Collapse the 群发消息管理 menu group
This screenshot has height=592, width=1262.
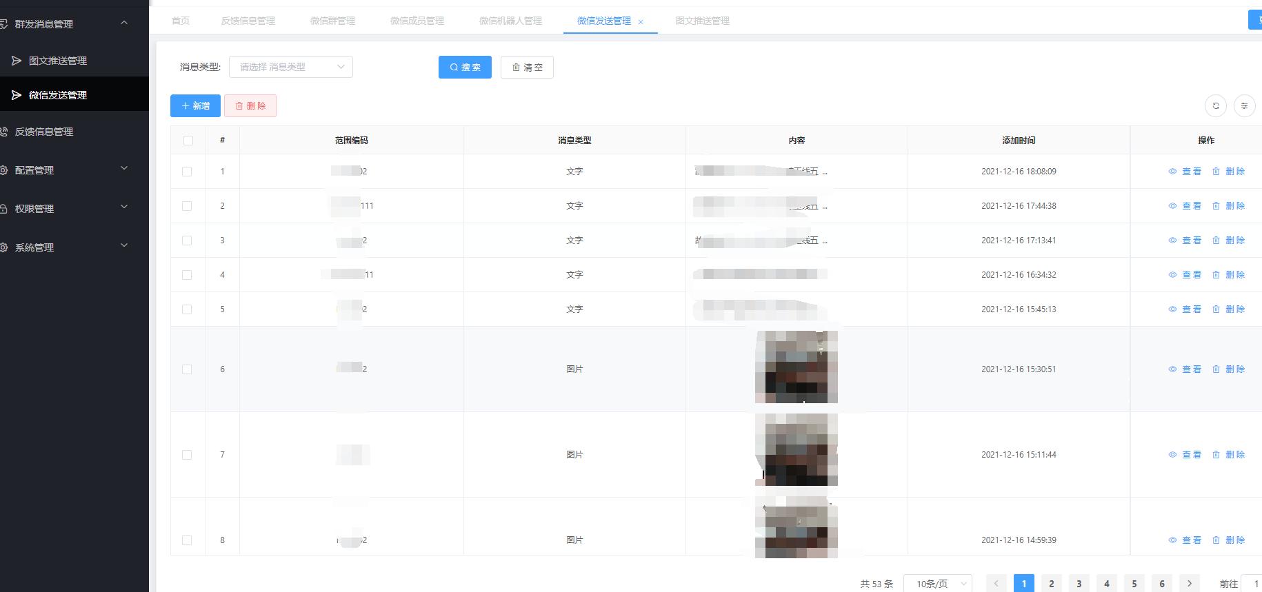point(124,23)
